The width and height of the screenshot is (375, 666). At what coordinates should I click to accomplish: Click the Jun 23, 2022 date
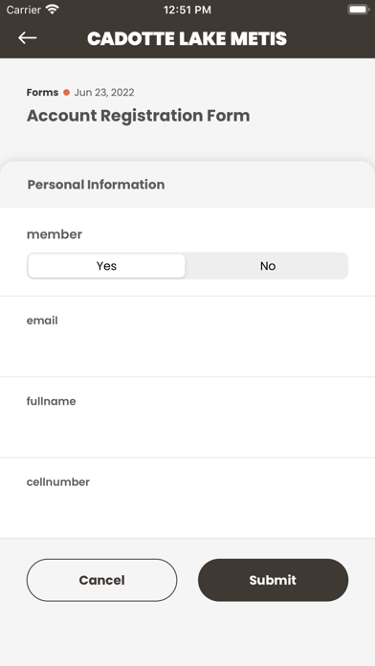104,92
